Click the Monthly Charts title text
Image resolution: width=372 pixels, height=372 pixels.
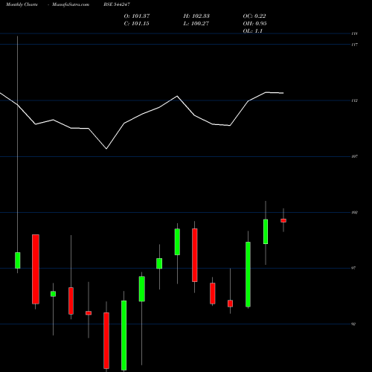point(22,4)
